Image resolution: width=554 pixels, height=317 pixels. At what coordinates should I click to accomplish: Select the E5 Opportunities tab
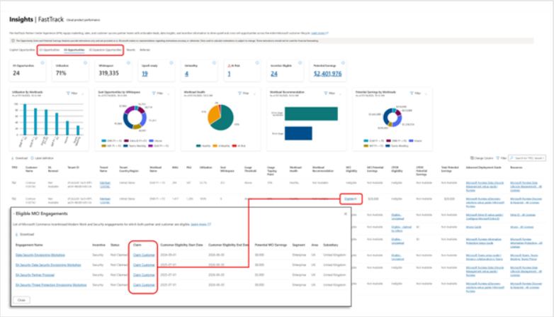[x=74, y=50]
